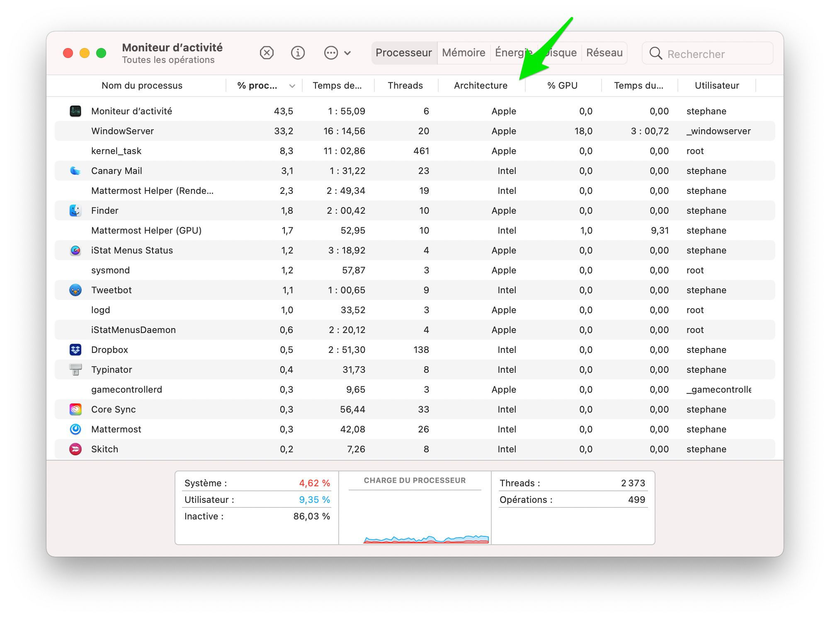The width and height of the screenshot is (830, 618).
Task: Click the Dropbox app icon
Action: 75,350
